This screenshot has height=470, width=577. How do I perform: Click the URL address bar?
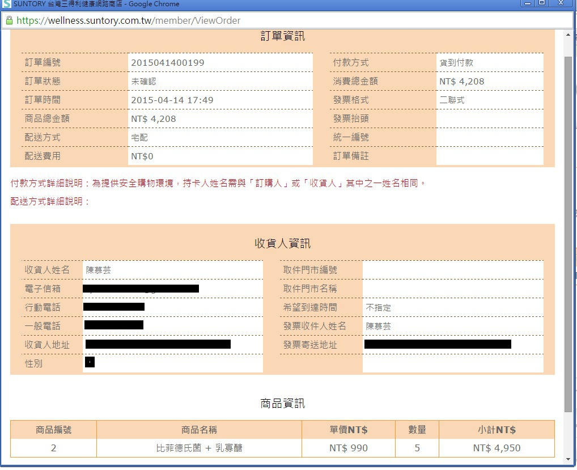click(x=288, y=20)
